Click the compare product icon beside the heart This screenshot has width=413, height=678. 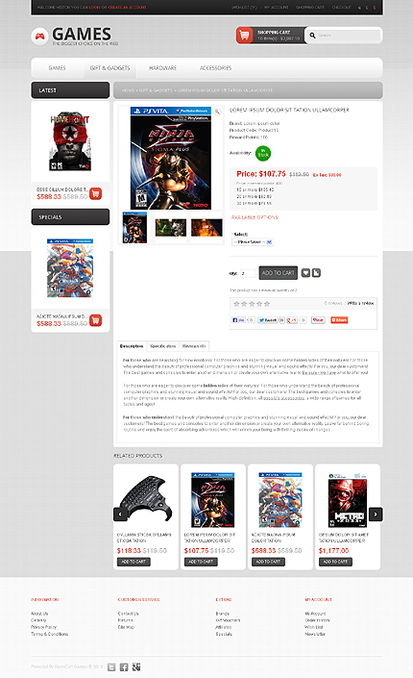point(316,273)
